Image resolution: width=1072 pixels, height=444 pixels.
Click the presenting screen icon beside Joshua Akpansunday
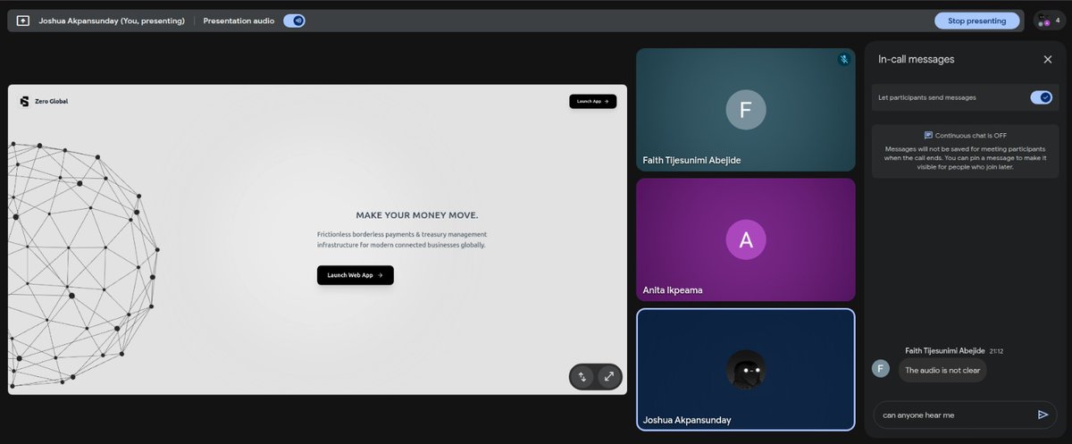coord(23,21)
